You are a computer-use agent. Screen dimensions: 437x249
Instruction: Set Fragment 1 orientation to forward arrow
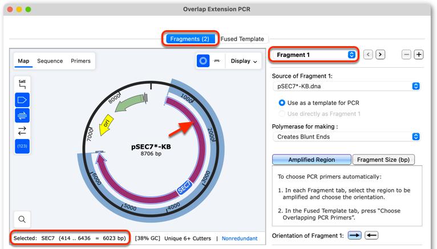[354, 235]
